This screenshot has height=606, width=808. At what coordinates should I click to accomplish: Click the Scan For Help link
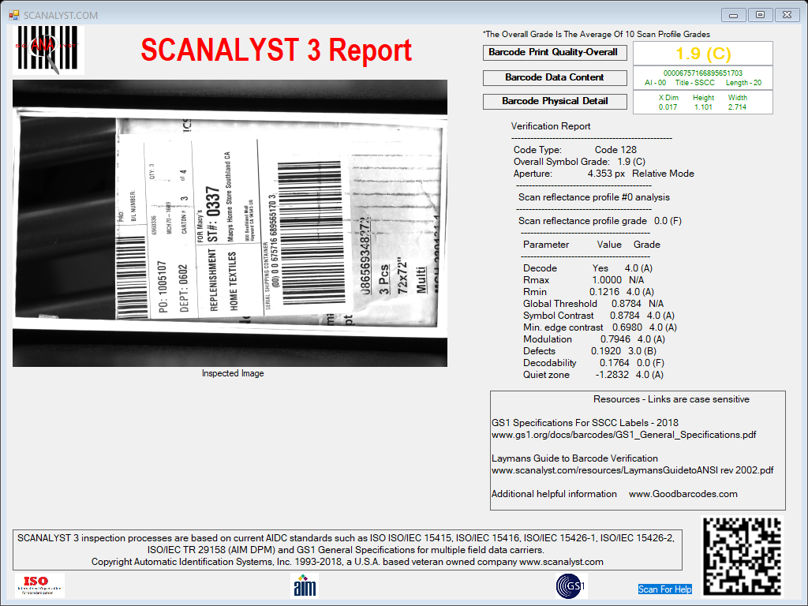click(x=664, y=589)
